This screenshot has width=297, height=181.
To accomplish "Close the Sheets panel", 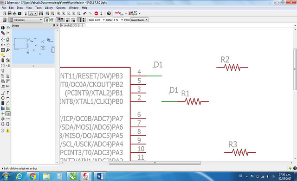I will [x=58, y=25].
